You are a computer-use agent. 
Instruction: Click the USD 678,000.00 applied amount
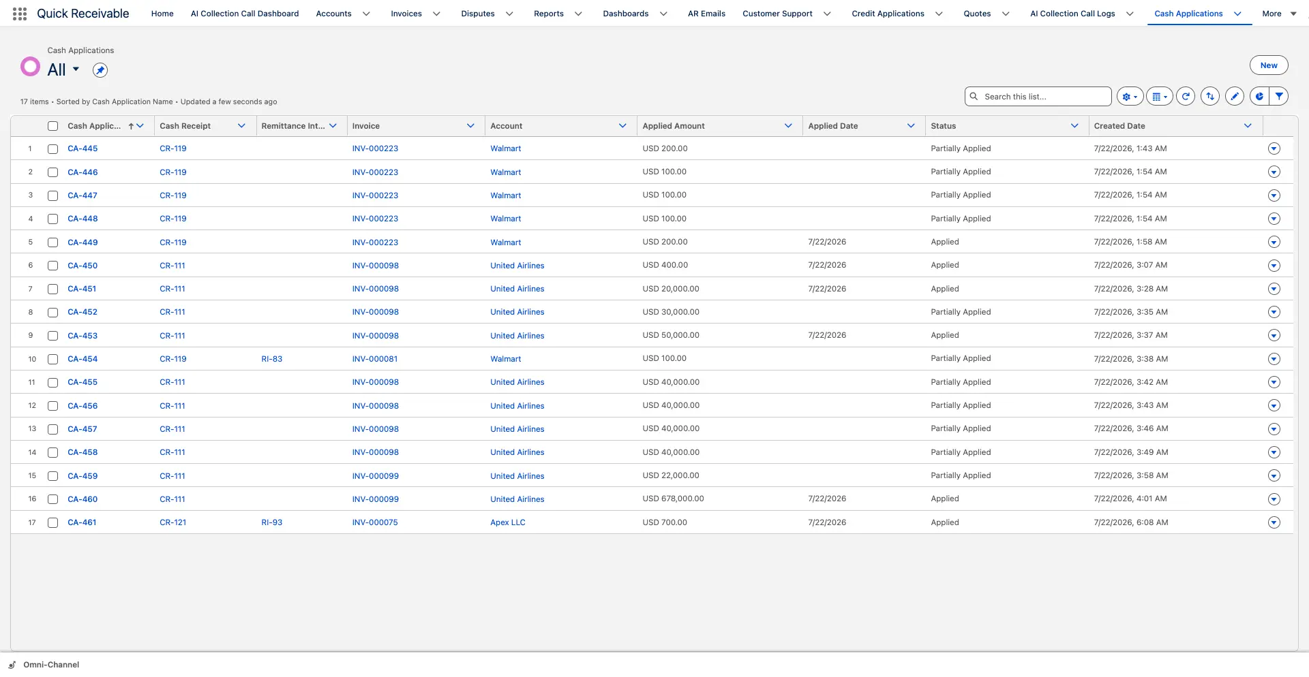point(673,499)
